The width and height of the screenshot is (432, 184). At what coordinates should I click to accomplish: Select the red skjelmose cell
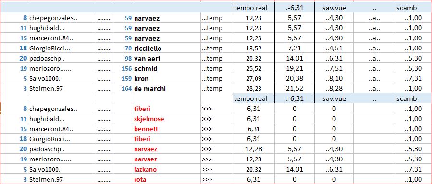(167, 119)
